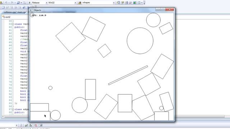Minimize the Objects window
This screenshot has width=230, height=129.
158,10
